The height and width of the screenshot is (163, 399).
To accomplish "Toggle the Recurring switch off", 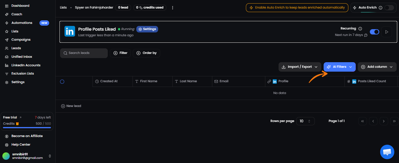I will pyautogui.click(x=375, y=32).
